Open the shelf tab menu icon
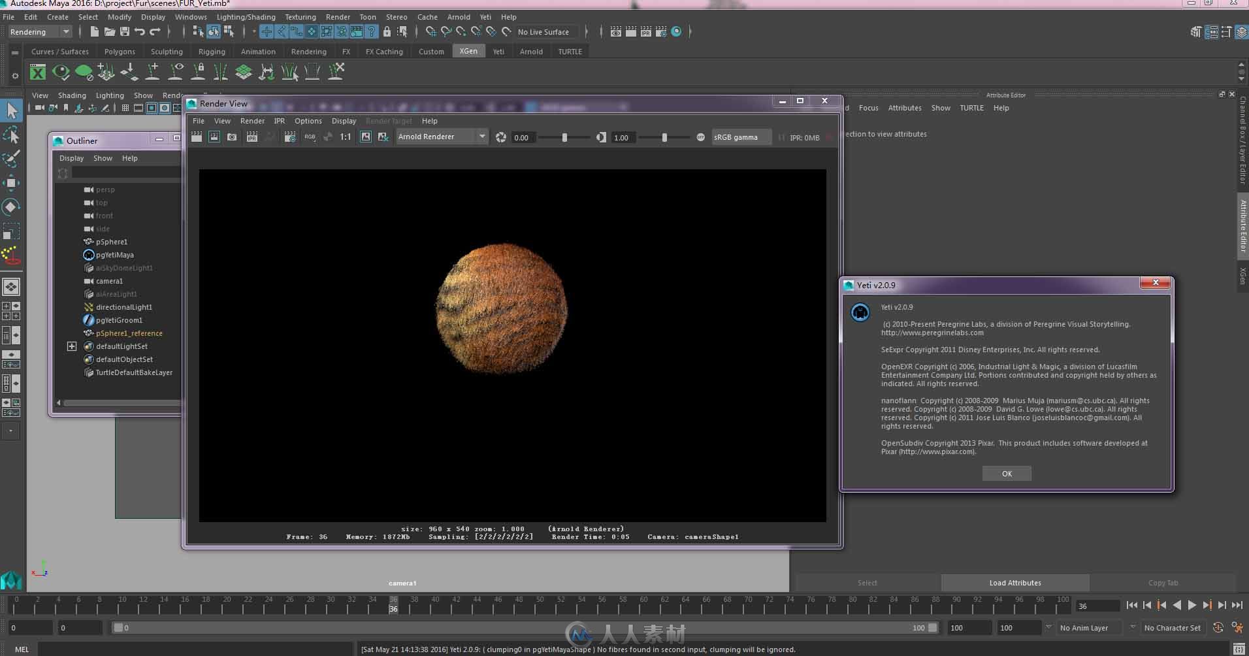The height and width of the screenshot is (656, 1249). coord(14,52)
